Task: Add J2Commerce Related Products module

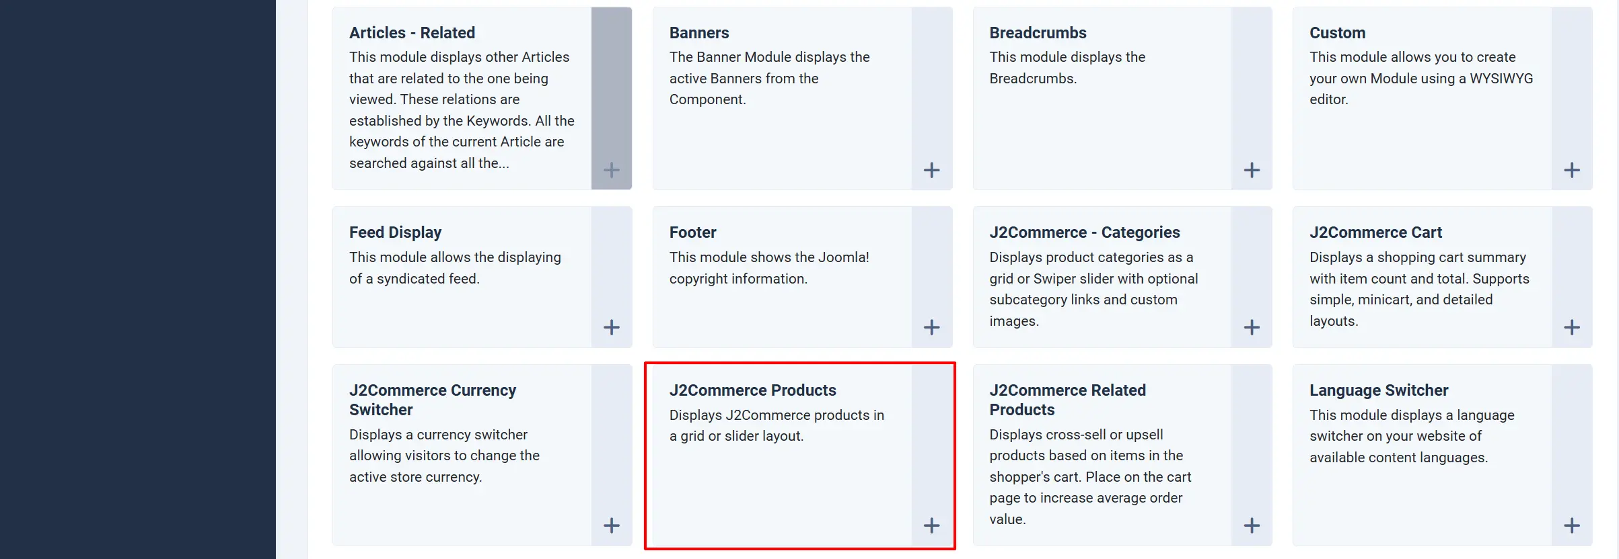Action: (x=1252, y=525)
